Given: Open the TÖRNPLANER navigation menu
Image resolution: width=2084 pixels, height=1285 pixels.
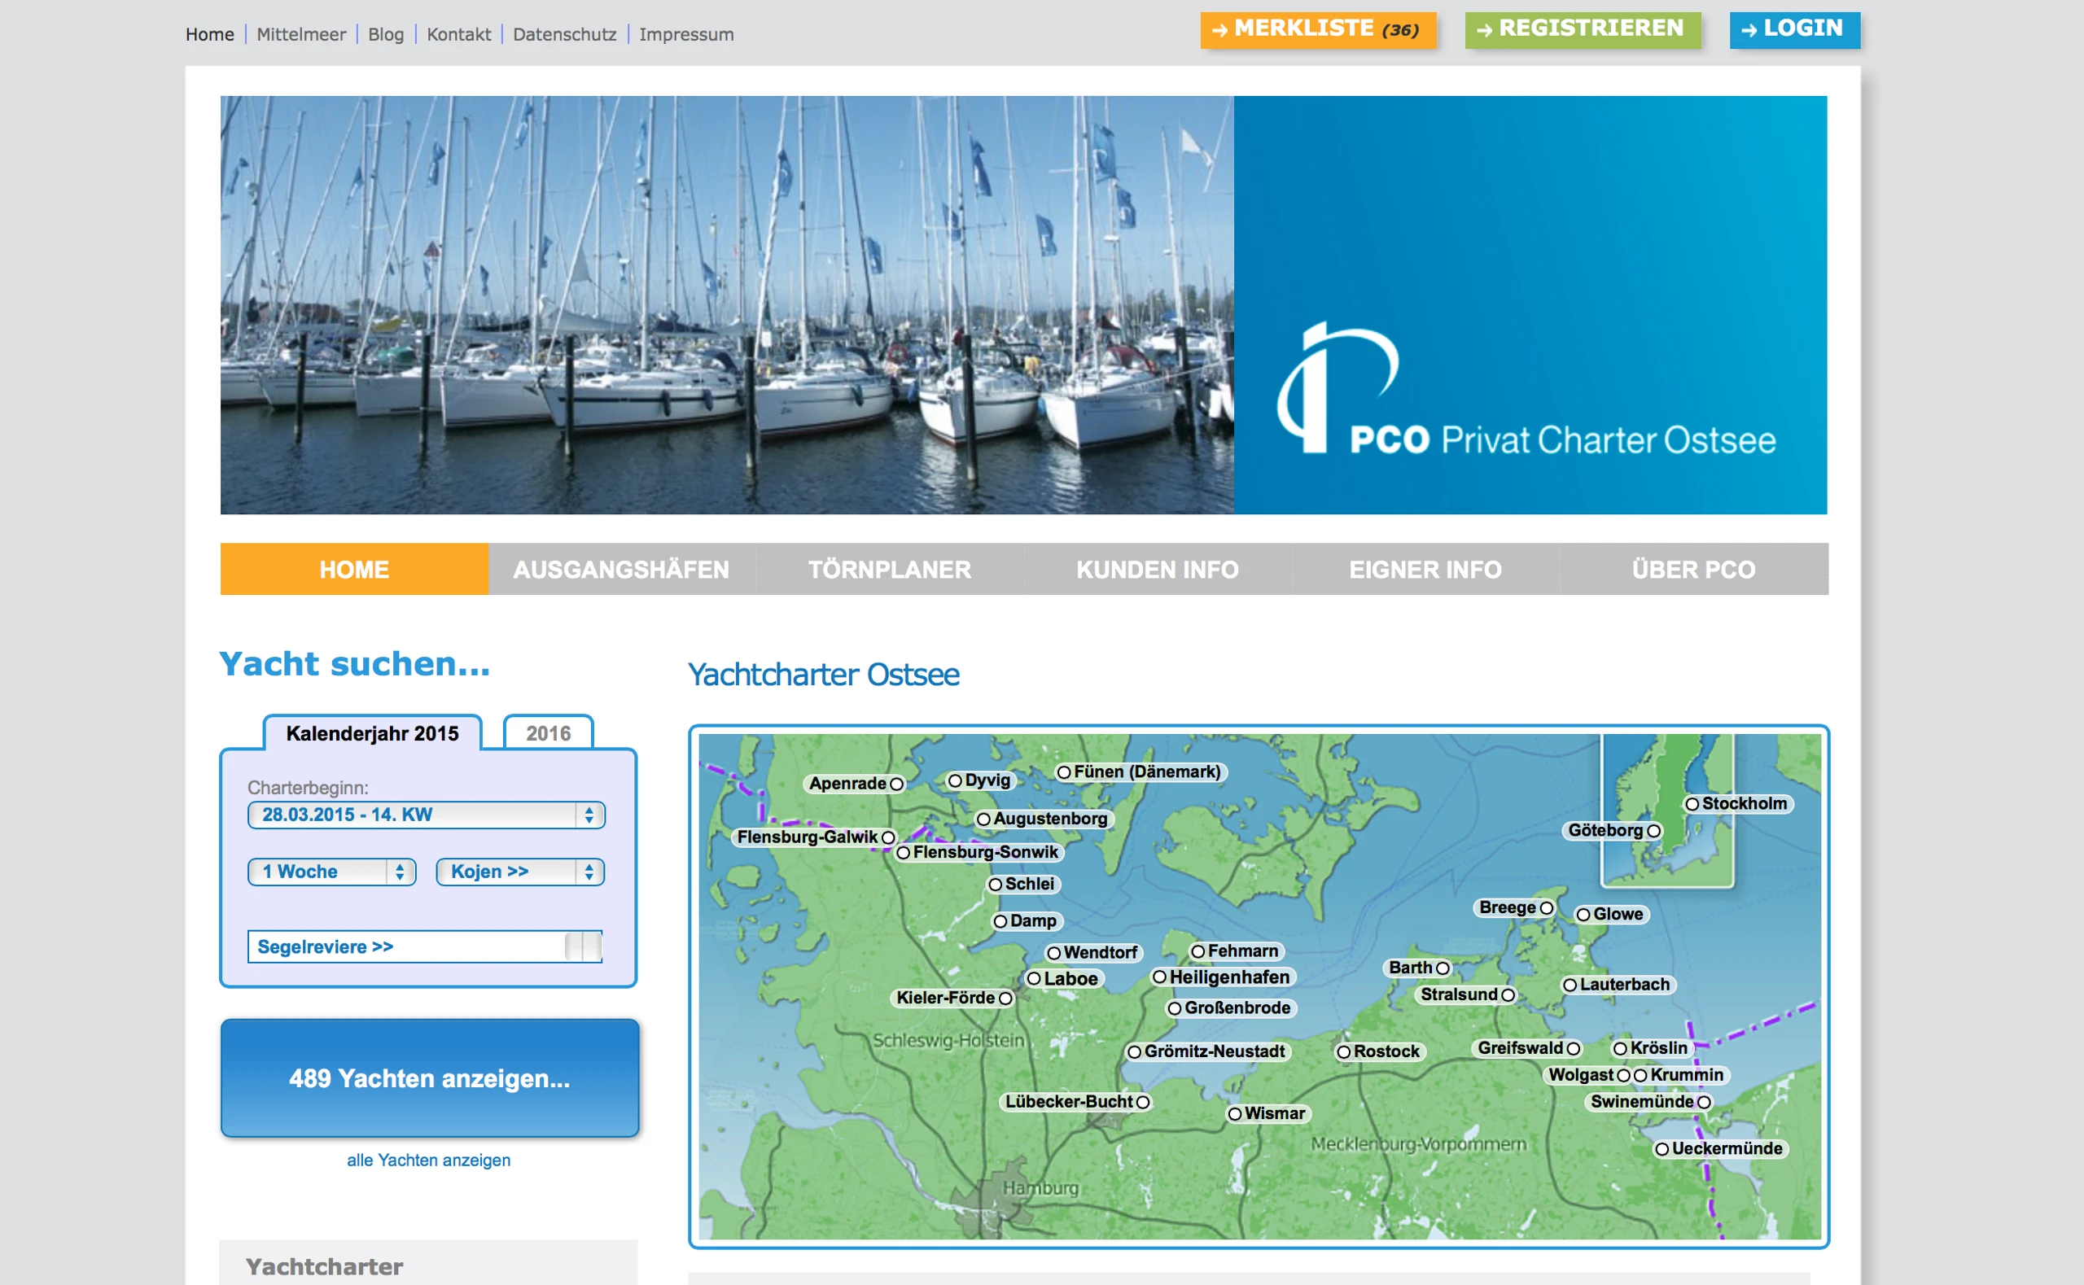Looking at the screenshot, I should click(x=889, y=570).
